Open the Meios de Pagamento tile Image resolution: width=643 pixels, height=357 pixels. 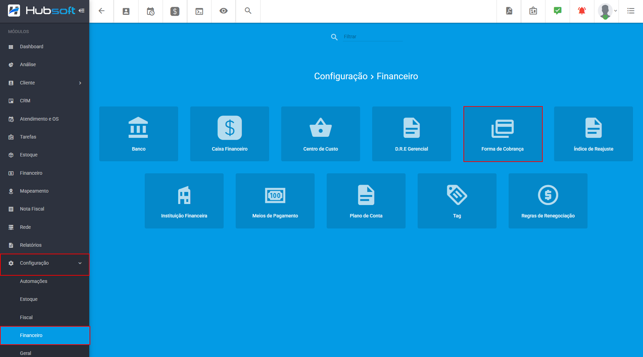coord(275,201)
